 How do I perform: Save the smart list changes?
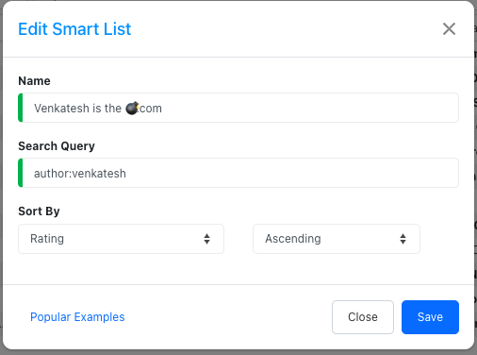click(430, 317)
